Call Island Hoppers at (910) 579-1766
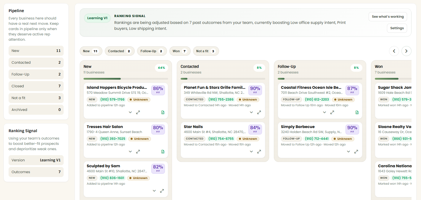 pyautogui.click(x=113, y=99)
